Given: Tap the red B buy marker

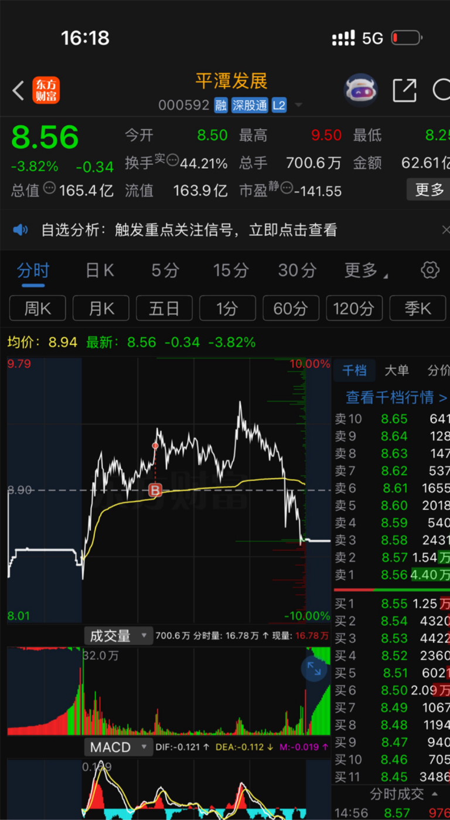Looking at the screenshot, I should (155, 490).
